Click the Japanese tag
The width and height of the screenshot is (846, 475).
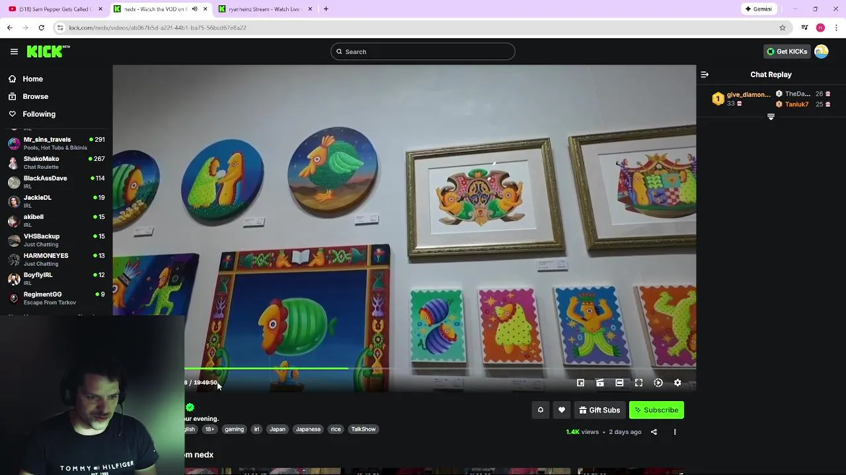(308, 429)
